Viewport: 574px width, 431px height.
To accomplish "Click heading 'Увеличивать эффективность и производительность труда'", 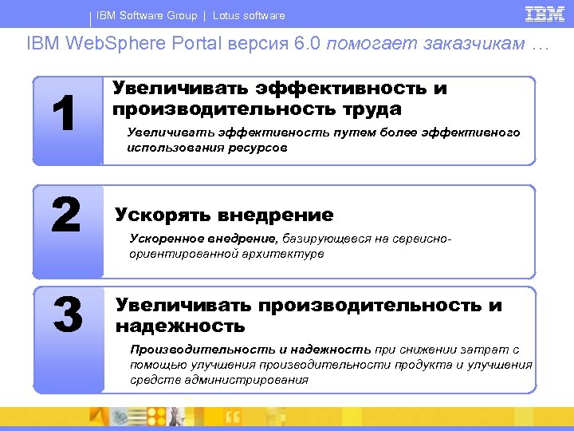I will [x=280, y=99].
